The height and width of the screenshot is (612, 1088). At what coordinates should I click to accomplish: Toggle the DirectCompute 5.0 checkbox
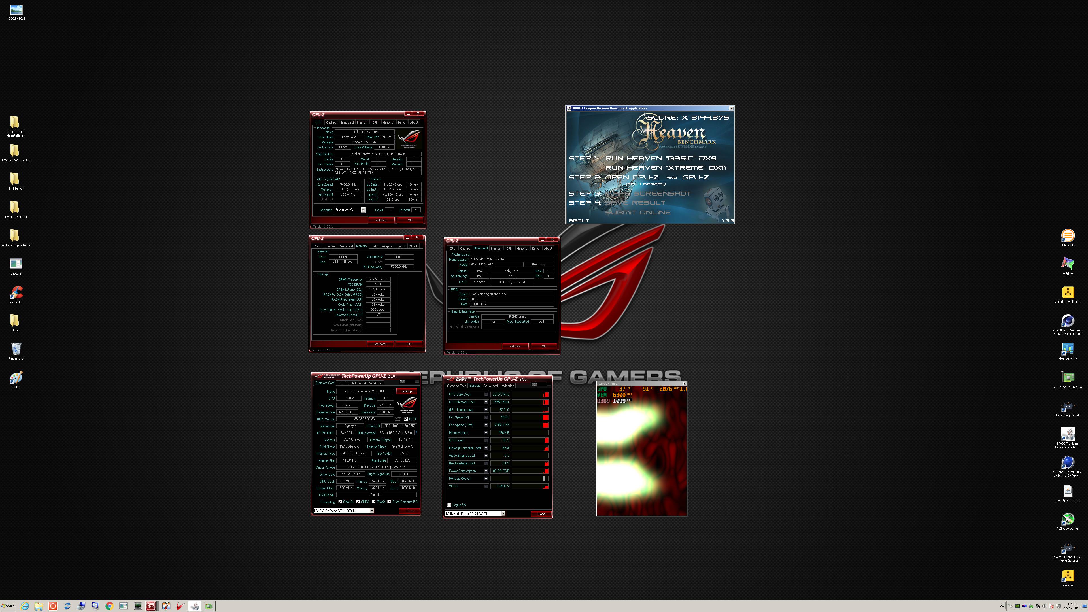[x=389, y=502]
